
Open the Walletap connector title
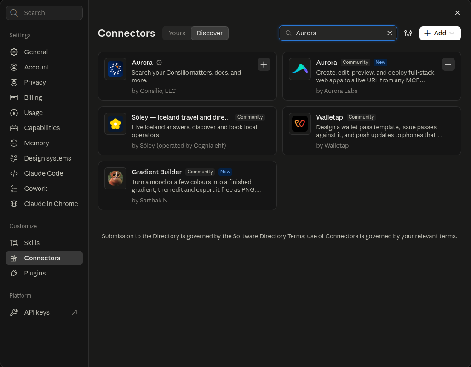(x=329, y=117)
